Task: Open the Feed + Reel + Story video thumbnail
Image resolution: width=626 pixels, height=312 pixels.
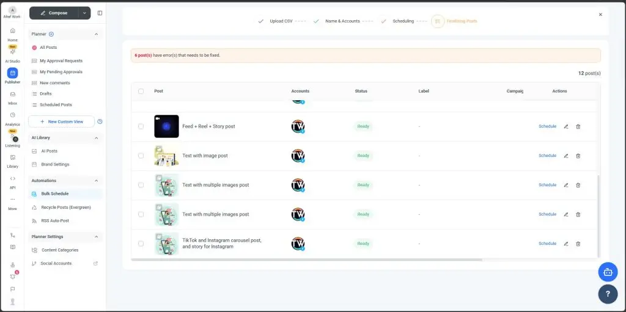Action: [166, 126]
